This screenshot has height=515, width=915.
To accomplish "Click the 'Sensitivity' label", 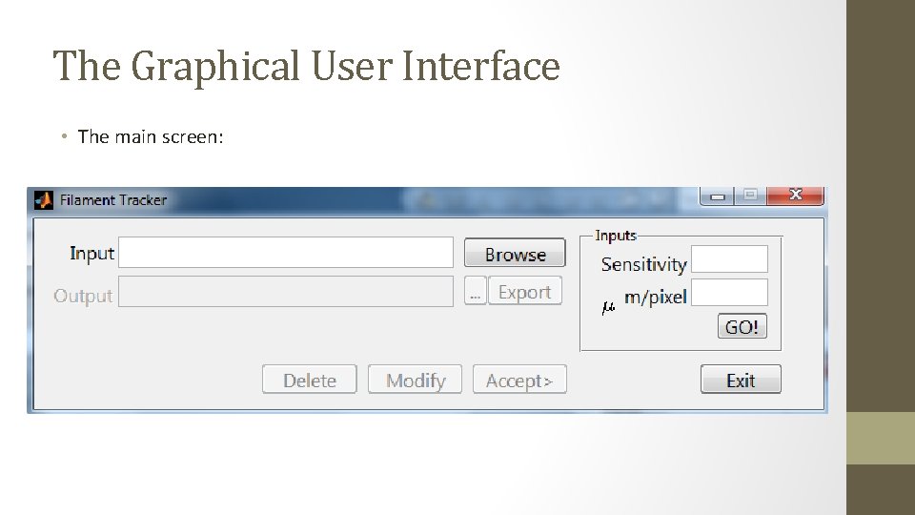I will pos(643,264).
